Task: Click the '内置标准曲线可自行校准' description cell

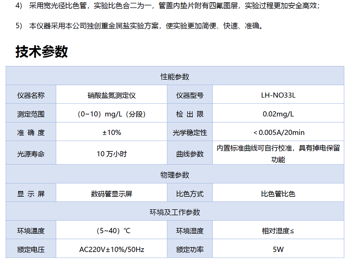Action: (278, 153)
